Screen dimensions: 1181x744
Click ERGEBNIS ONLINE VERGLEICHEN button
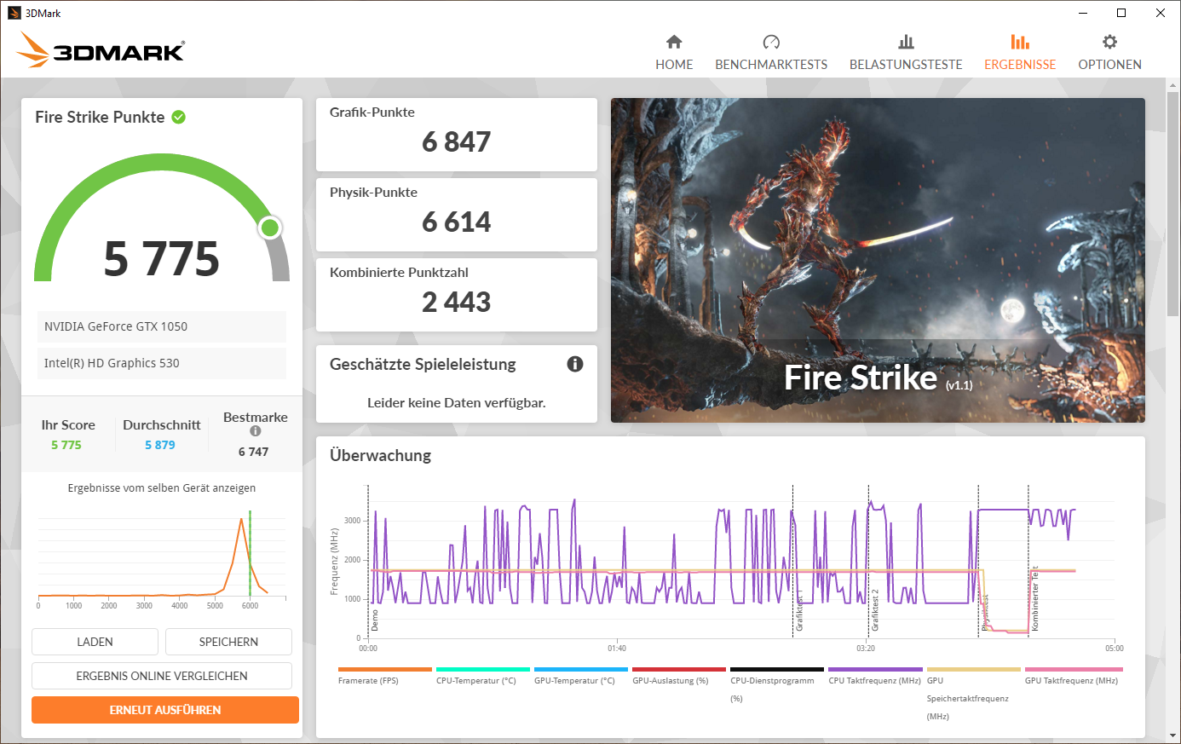[x=162, y=676]
